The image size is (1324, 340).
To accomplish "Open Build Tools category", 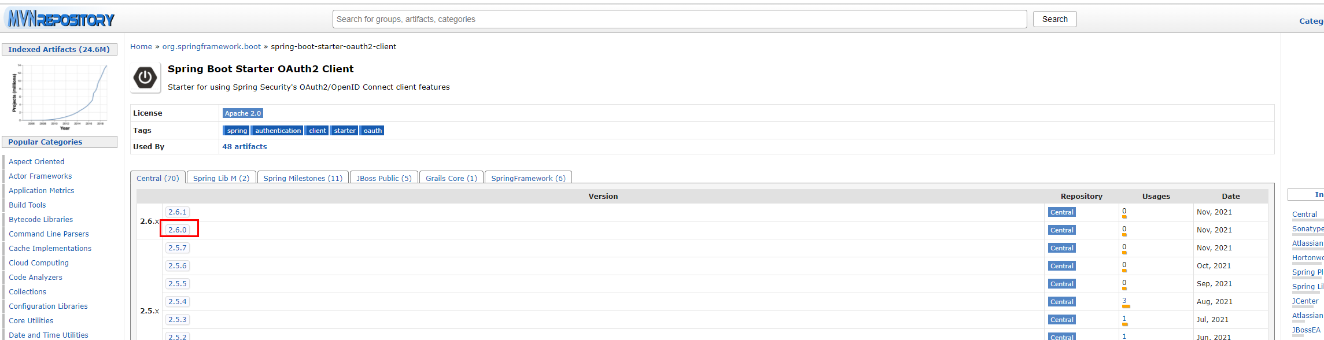I will [x=27, y=205].
